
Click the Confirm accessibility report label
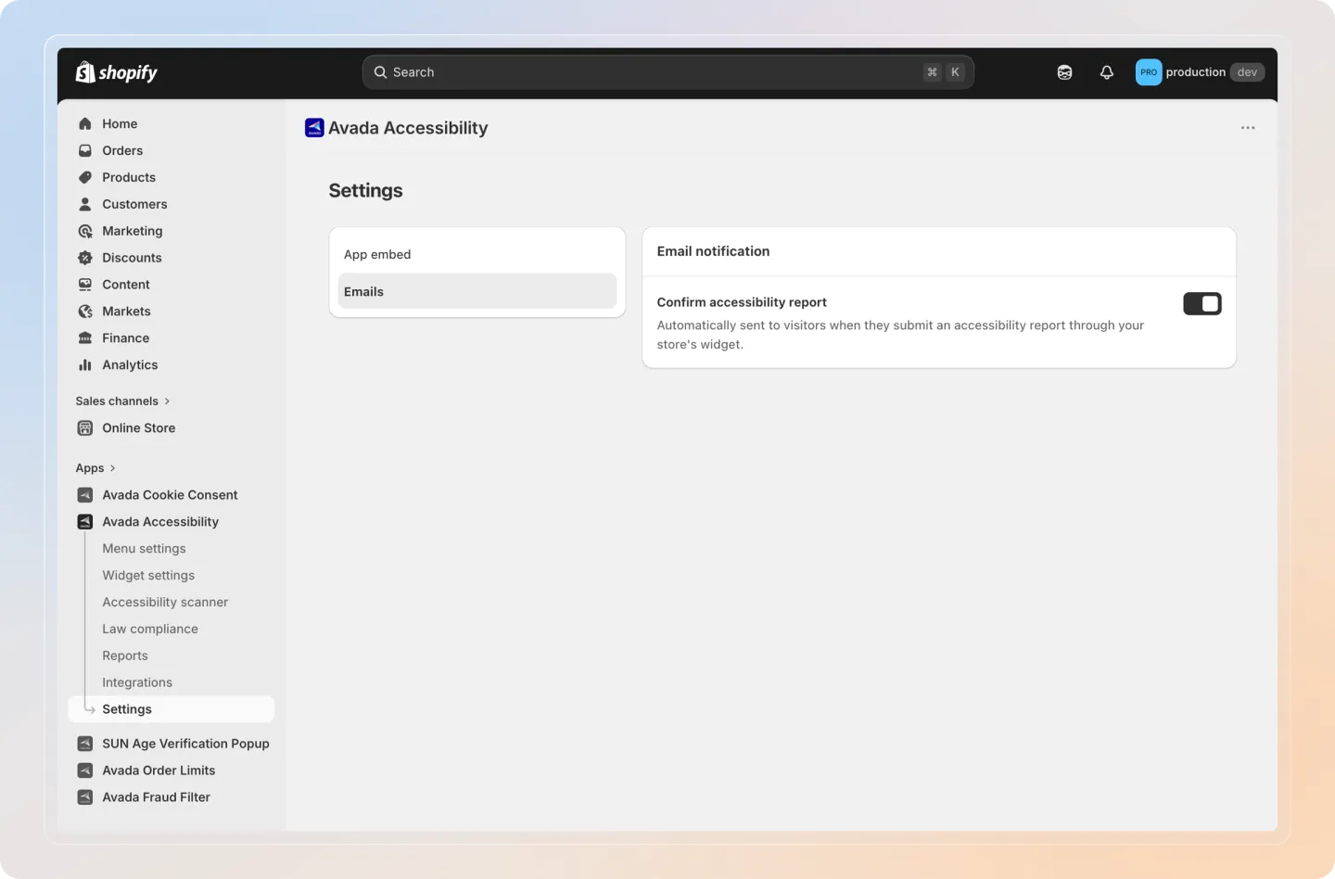coord(742,302)
